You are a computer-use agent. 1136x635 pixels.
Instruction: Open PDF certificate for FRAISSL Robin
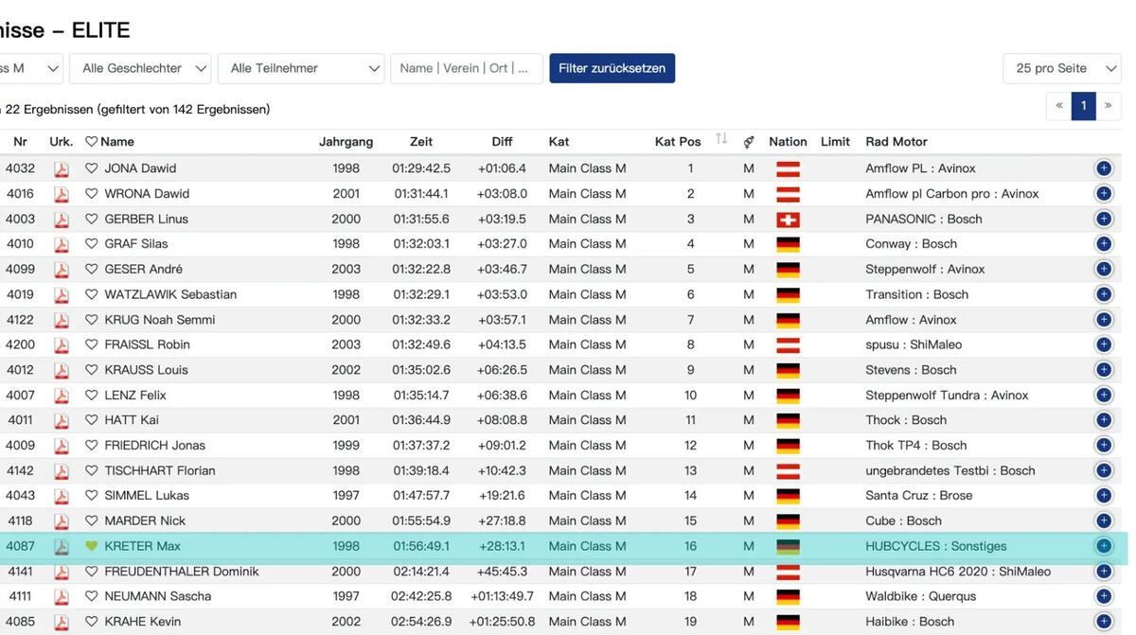point(62,344)
